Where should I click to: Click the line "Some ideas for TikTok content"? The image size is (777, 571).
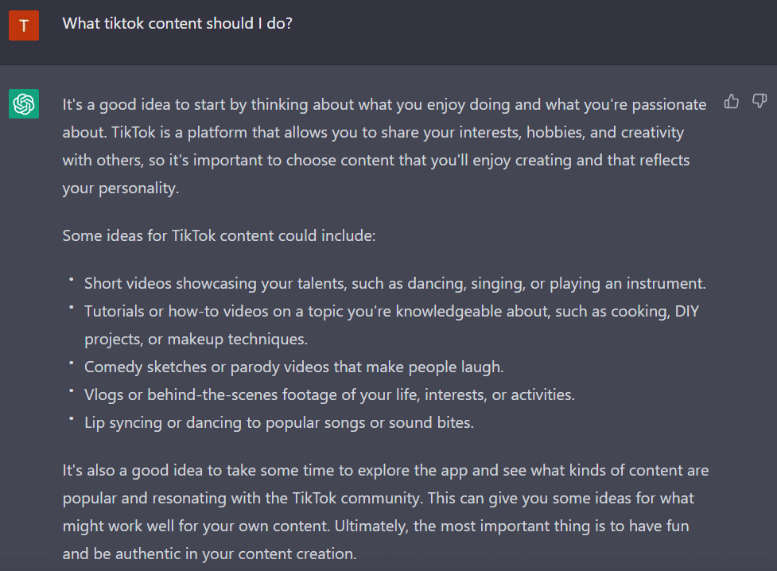(223, 236)
